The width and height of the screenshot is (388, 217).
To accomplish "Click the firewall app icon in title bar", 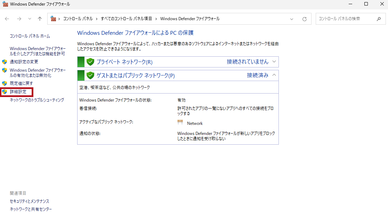I will (x=5, y=4).
